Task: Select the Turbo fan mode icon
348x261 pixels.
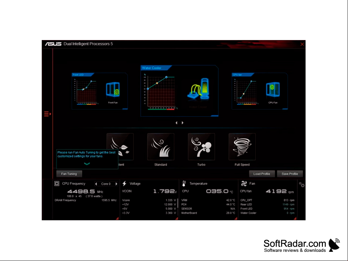Action: pyautogui.click(x=201, y=147)
